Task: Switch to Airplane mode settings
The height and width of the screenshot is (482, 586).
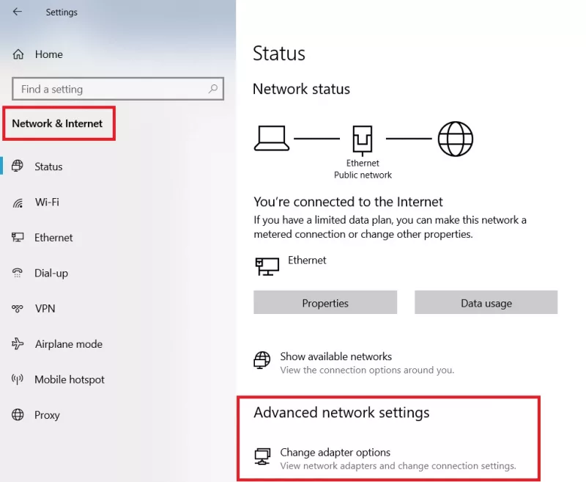Action: (68, 344)
